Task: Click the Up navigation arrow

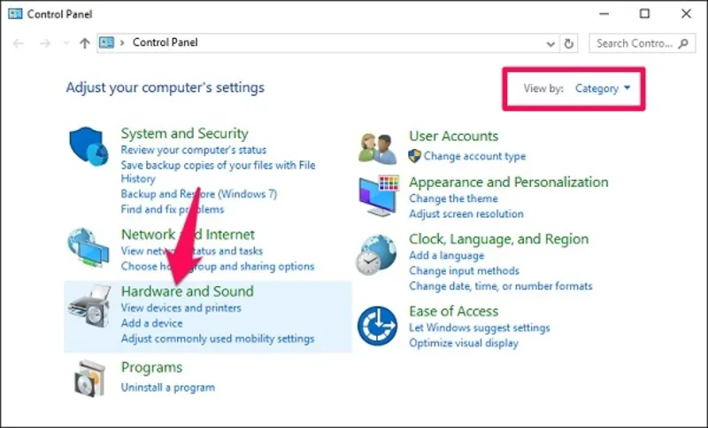Action: point(84,43)
